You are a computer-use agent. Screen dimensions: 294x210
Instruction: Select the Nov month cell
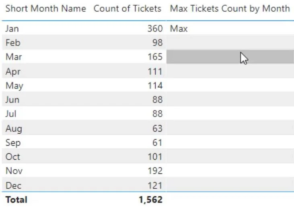tap(14, 171)
